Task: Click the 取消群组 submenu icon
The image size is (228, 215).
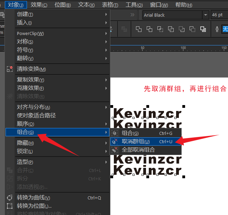Action: tap(115, 141)
